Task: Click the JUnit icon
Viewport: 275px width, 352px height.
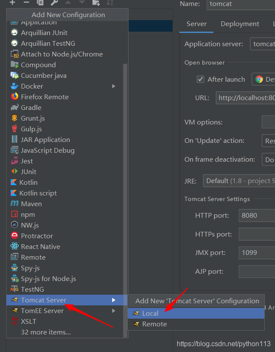Action: pyautogui.click(x=15, y=172)
